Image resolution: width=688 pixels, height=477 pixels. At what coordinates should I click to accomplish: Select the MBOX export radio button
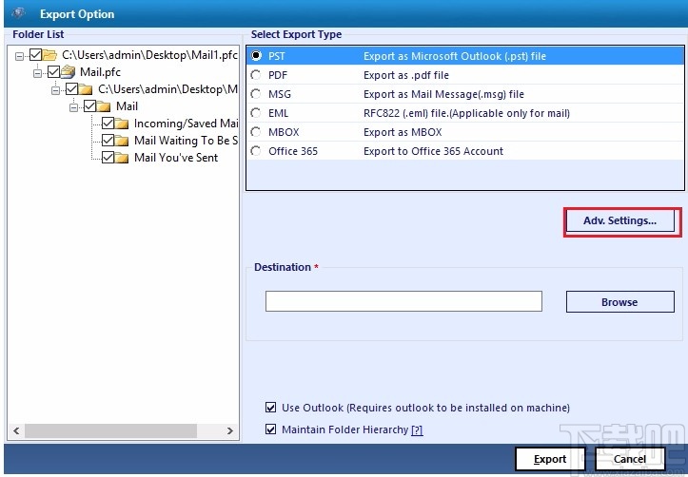coord(256,132)
